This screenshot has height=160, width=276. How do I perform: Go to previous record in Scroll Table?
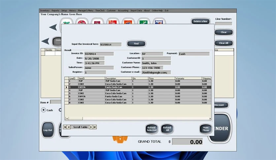69,127
